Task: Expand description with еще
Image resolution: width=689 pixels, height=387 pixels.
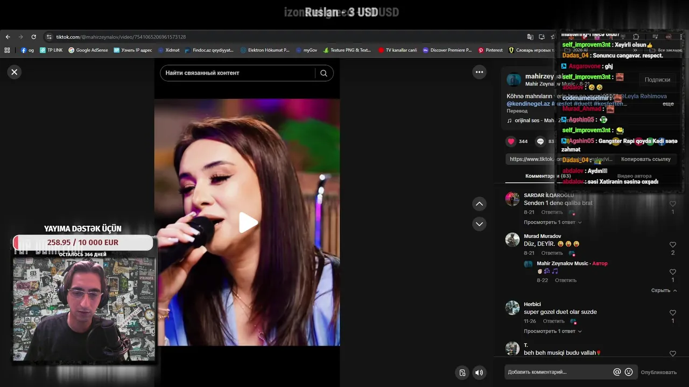Action: 668,104
